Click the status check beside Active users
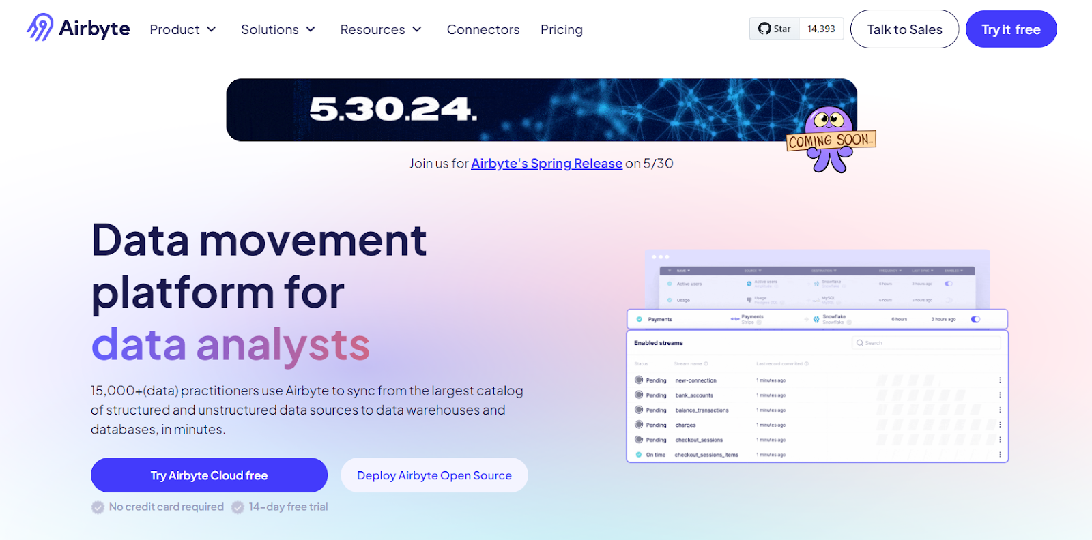The image size is (1092, 540). (670, 284)
